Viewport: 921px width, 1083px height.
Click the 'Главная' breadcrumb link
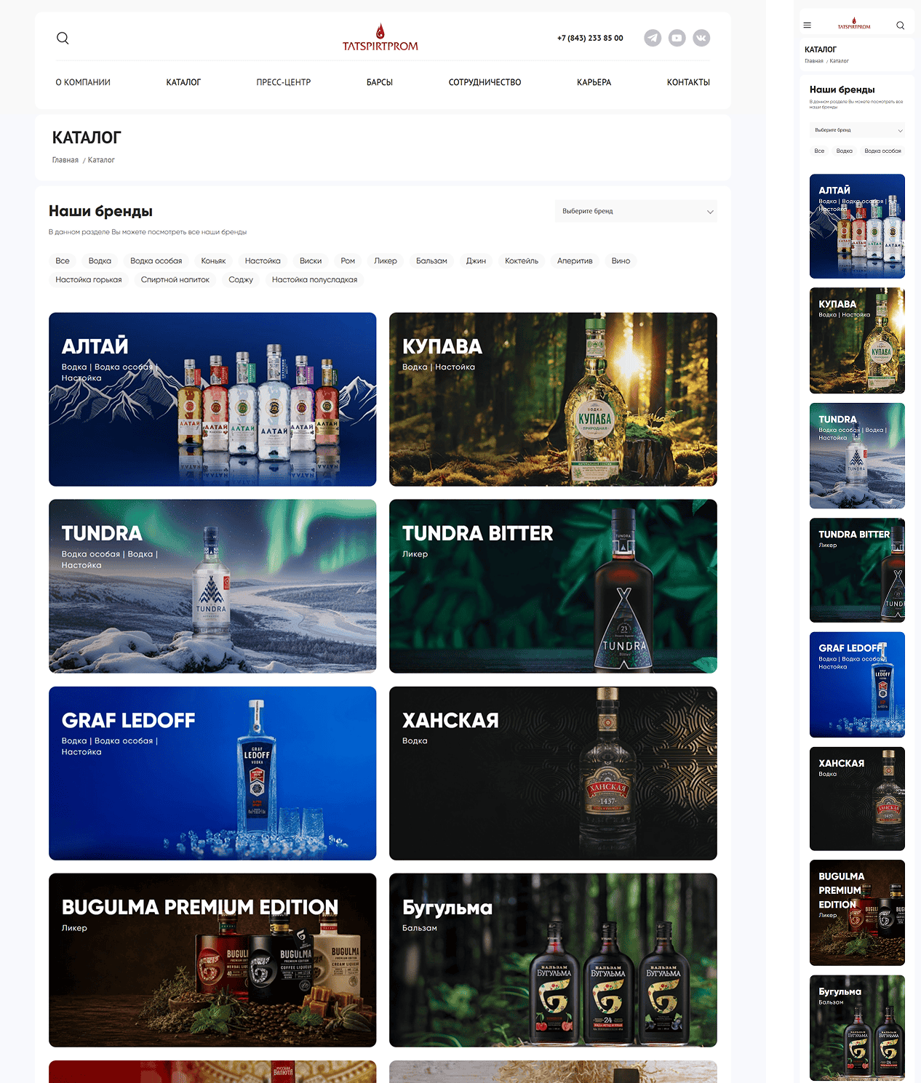click(x=65, y=160)
